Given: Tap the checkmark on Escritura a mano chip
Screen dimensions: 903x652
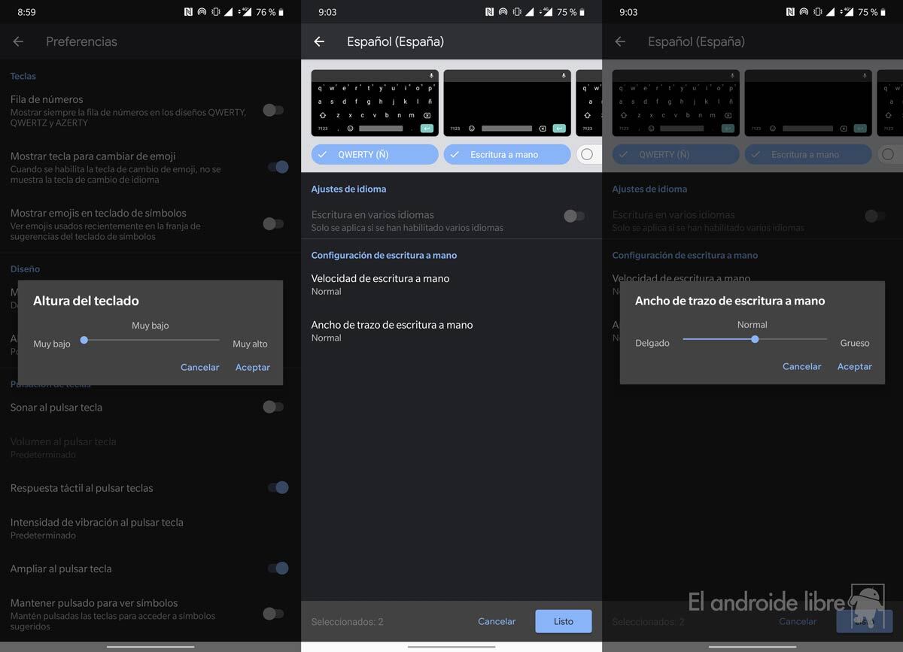Looking at the screenshot, I should click(x=455, y=154).
